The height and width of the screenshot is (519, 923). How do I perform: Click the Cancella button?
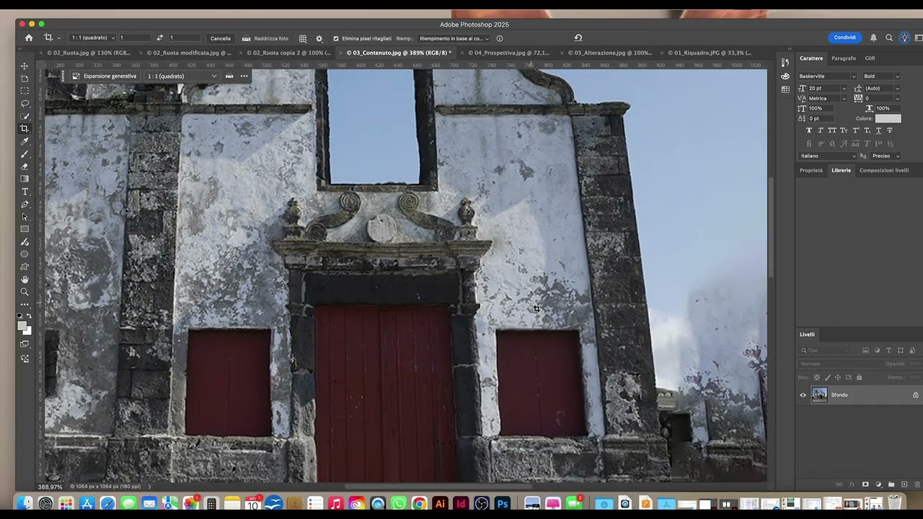click(x=221, y=38)
